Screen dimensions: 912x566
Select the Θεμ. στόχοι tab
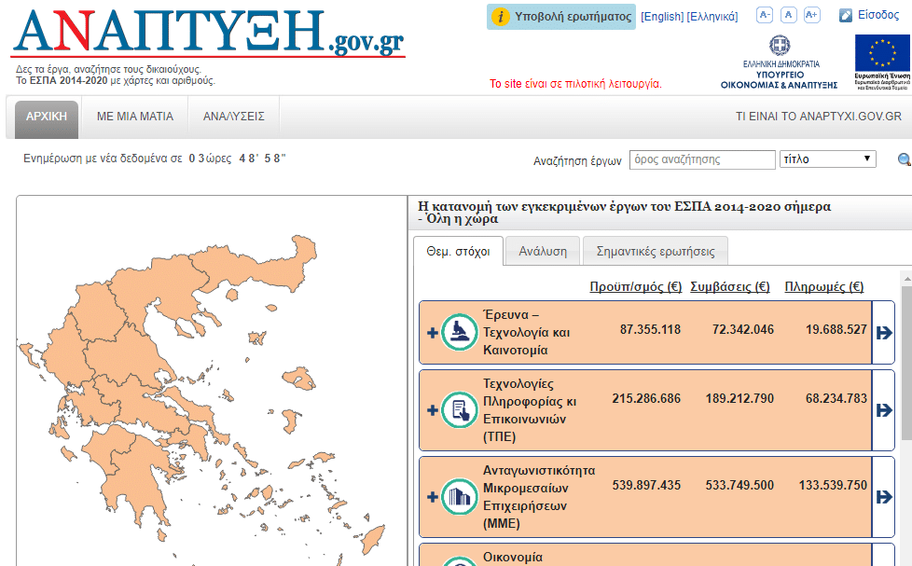click(458, 252)
